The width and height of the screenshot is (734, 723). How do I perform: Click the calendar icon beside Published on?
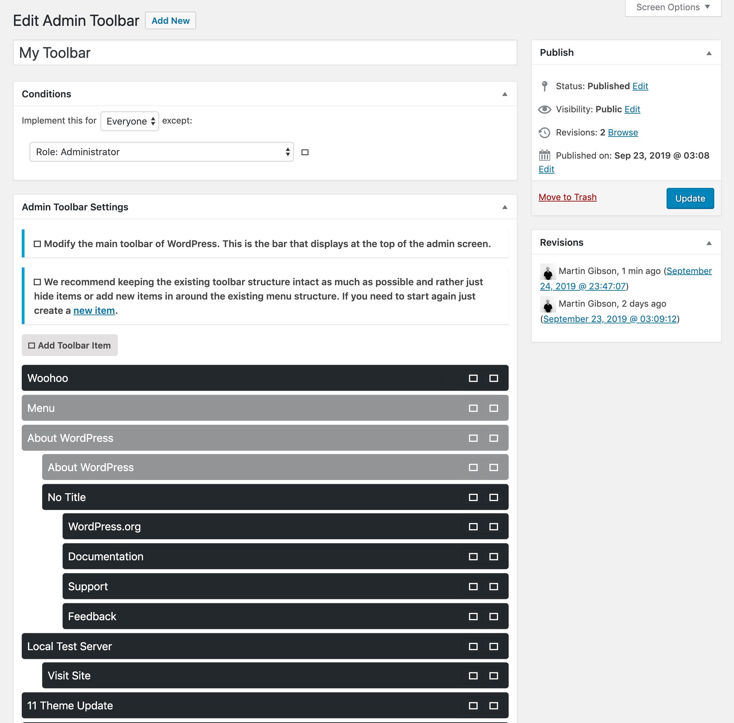coord(544,155)
